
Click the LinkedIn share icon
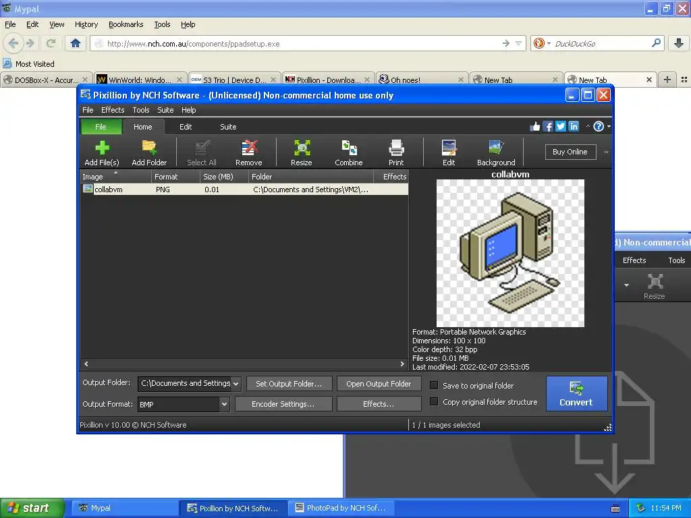pos(574,127)
